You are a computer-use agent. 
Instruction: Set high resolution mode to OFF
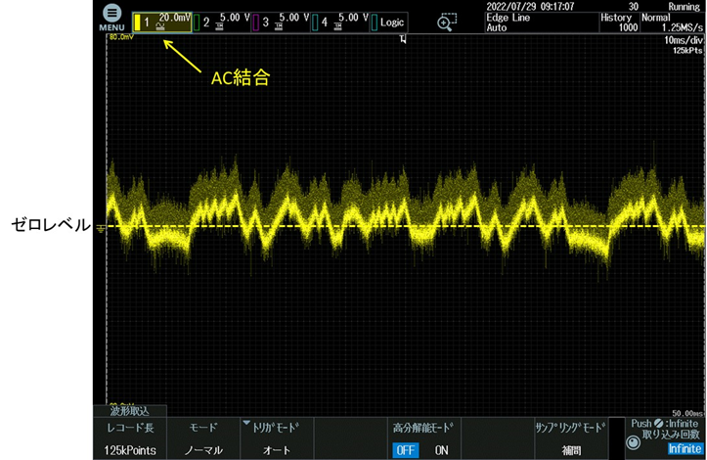click(x=406, y=449)
